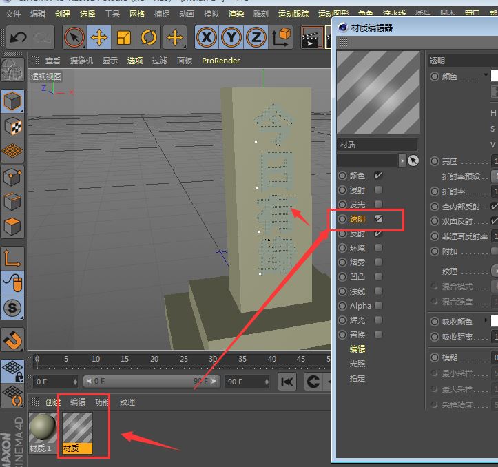This screenshot has height=467, width=498.
Task: Open the 创建 menu in top menu bar
Action: click(x=63, y=14)
